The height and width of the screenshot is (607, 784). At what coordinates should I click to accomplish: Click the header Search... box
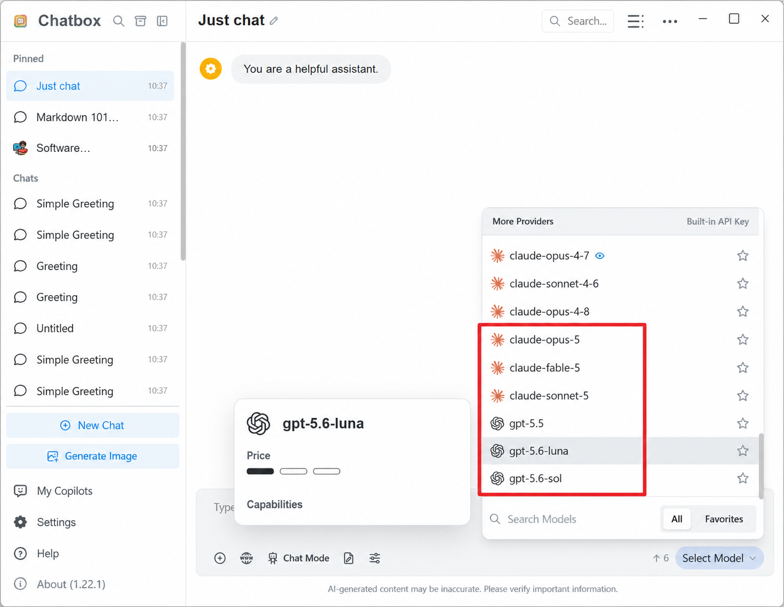(578, 21)
